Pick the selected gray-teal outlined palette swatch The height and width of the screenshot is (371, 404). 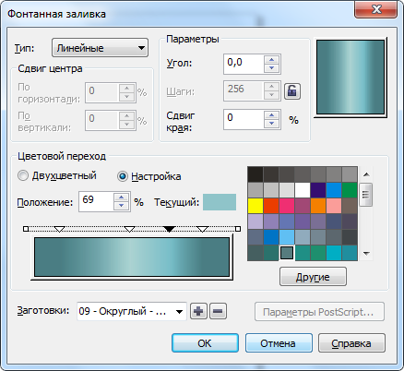287,253
